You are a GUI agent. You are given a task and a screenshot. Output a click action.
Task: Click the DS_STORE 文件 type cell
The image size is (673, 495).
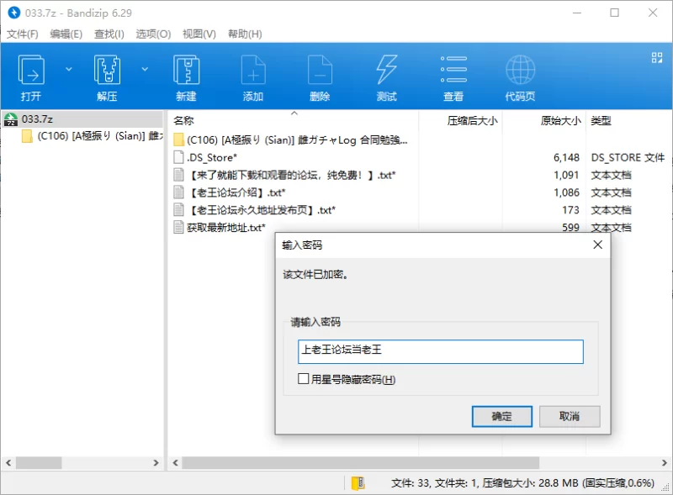[x=628, y=157]
